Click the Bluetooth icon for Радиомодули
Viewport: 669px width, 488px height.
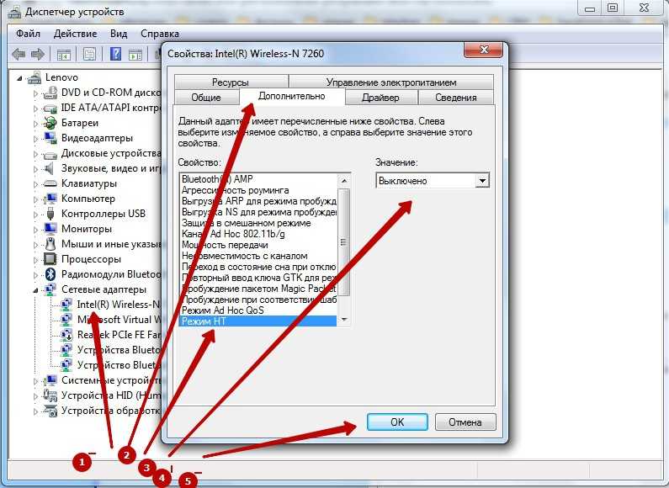pyautogui.click(x=50, y=273)
